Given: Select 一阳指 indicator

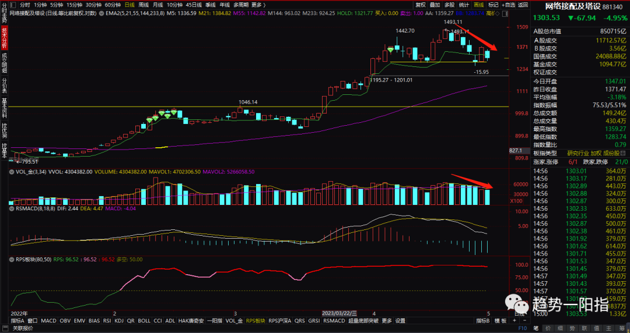Looking at the screenshot, I should tap(215, 321).
